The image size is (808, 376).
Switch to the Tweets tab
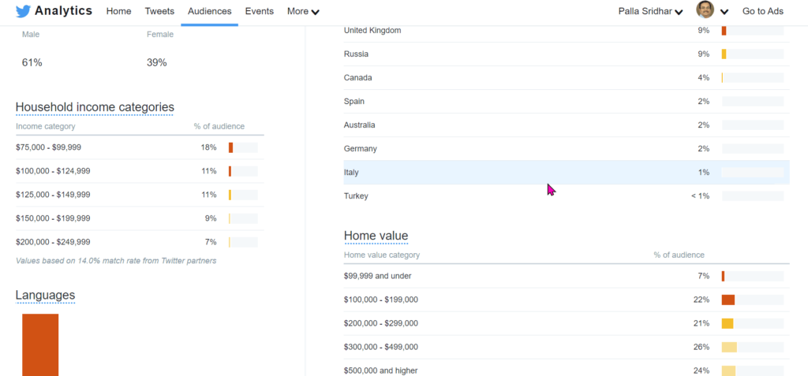point(159,12)
